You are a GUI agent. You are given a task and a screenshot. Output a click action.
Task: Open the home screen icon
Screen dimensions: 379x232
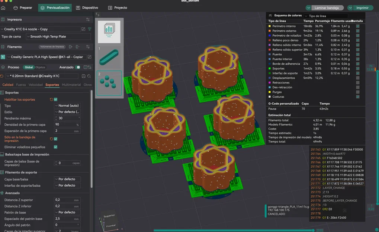click(3, 8)
